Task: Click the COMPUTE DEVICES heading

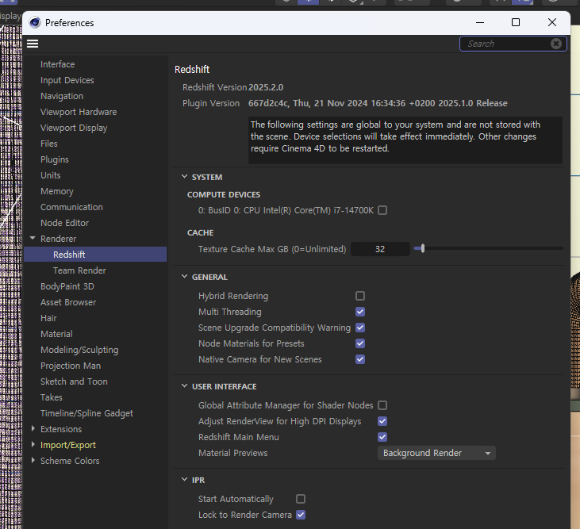Action: pyautogui.click(x=224, y=194)
